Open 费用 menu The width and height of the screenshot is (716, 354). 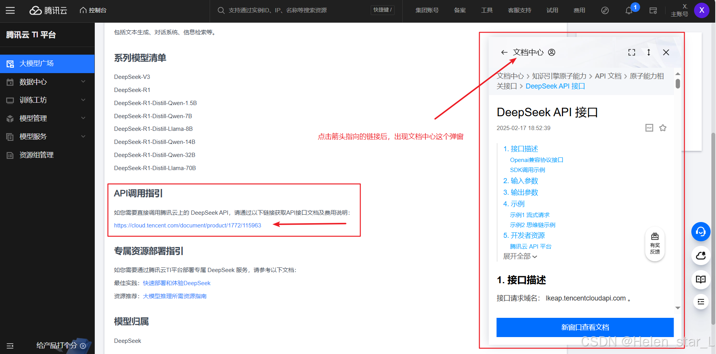tap(579, 10)
